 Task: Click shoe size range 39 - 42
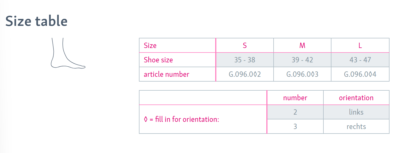tap(302, 60)
